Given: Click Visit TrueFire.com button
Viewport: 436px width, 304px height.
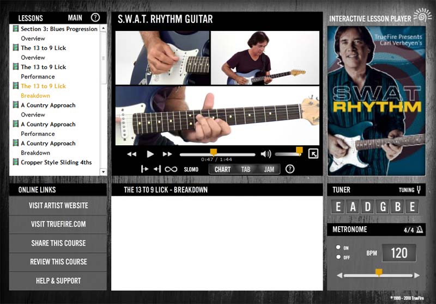Looking at the screenshot, I should coord(58,224).
